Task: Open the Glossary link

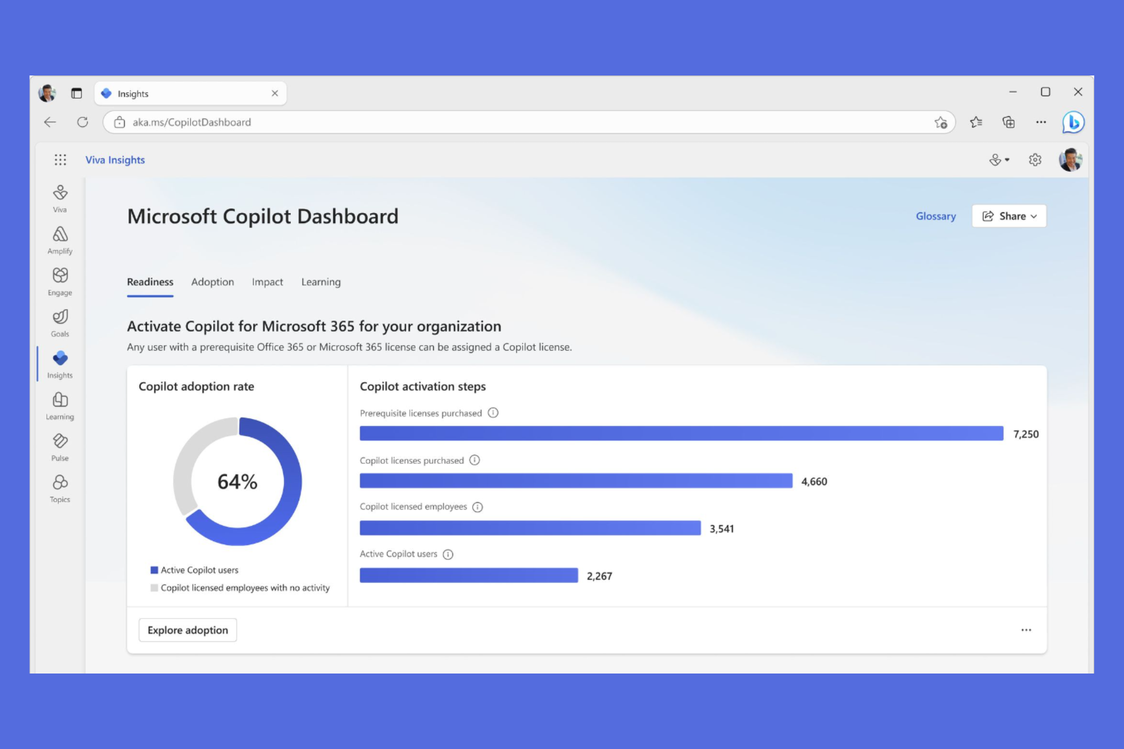Action: 935,216
